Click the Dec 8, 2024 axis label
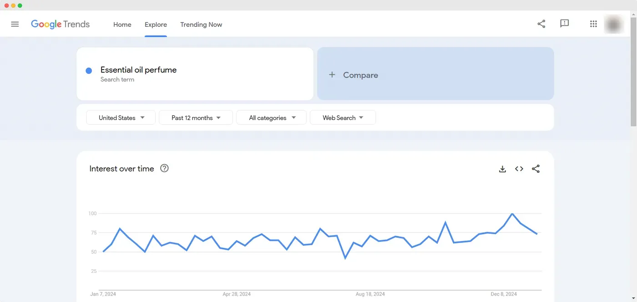 pos(503,294)
